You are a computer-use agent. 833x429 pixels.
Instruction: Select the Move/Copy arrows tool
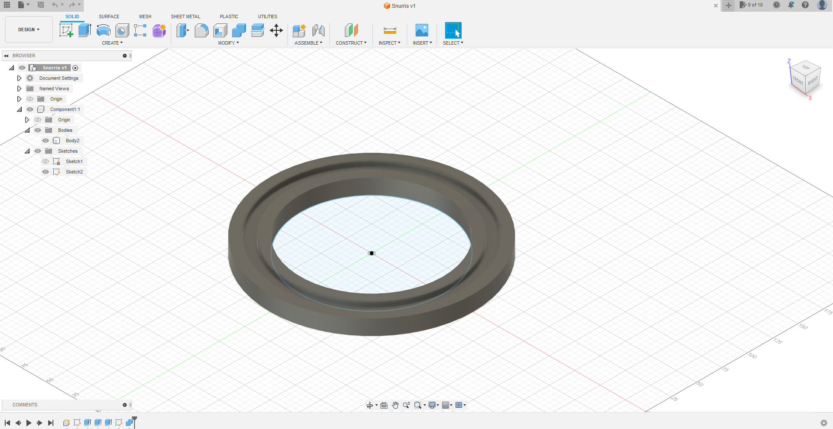276,30
